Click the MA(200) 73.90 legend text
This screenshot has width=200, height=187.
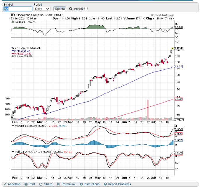point(23,54)
